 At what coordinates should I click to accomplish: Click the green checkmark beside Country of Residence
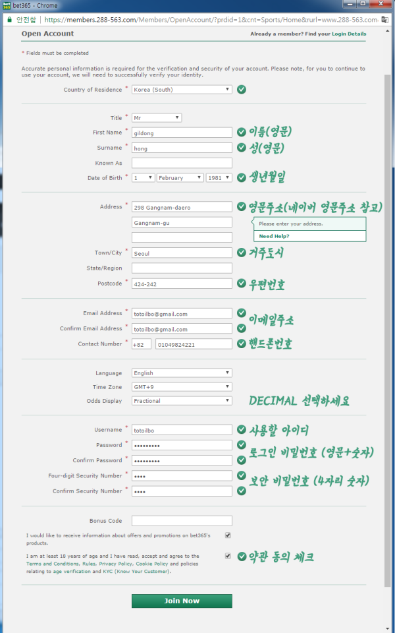click(x=242, y=90)
